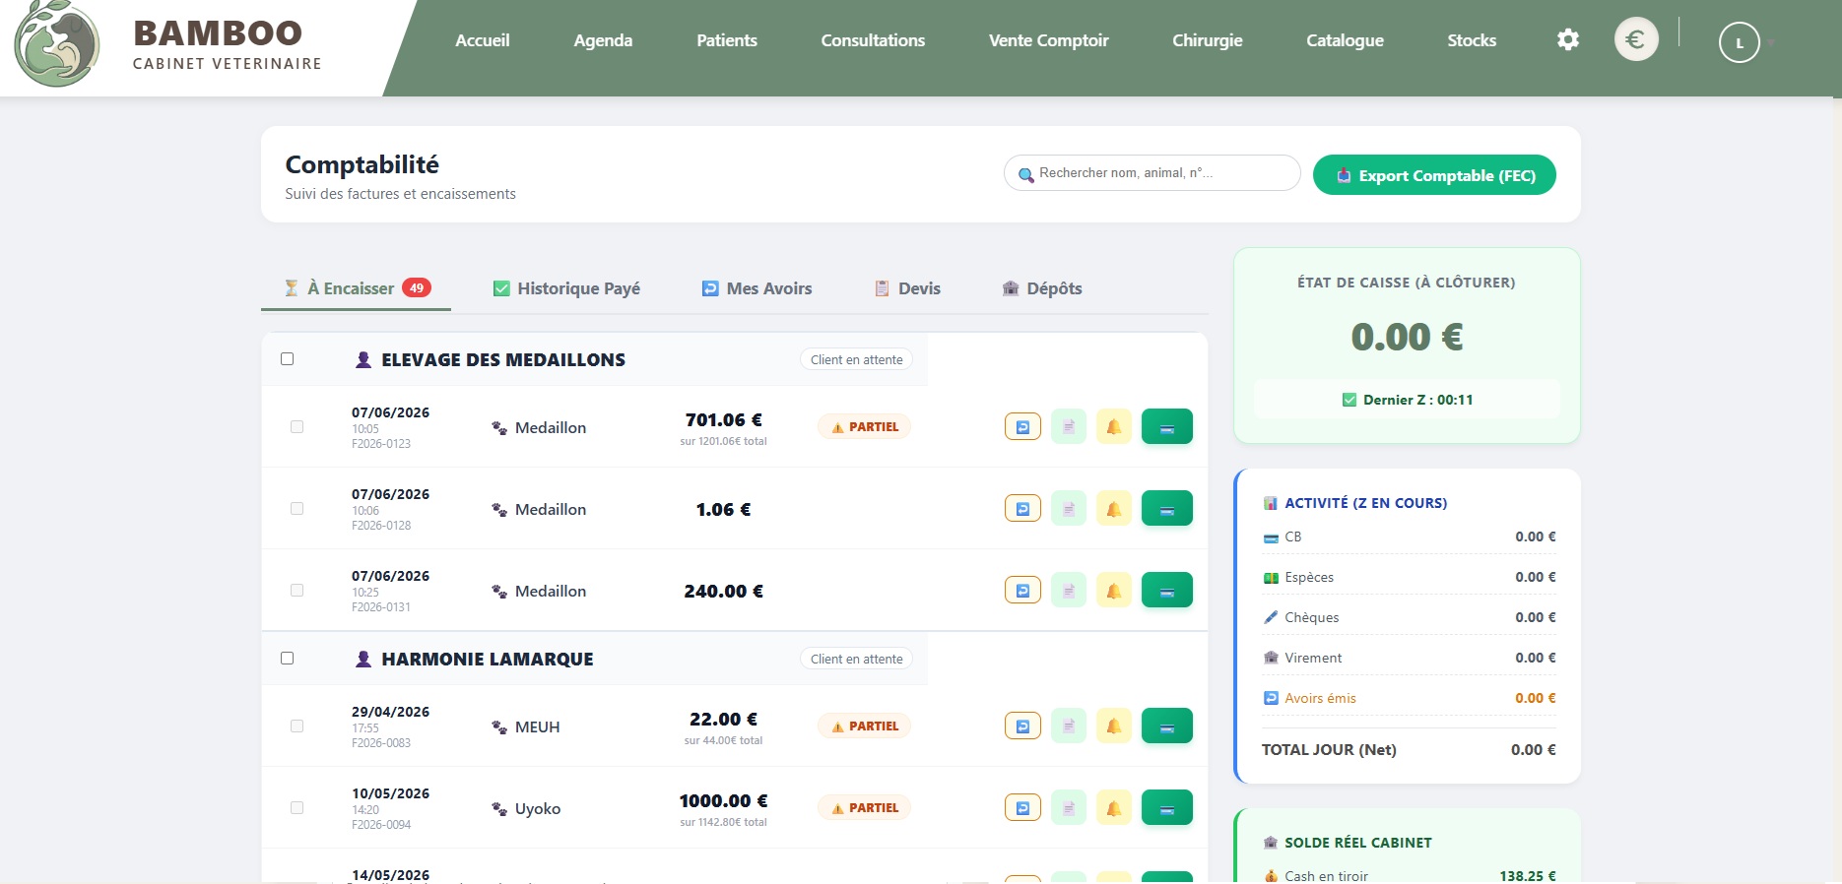Cash invoice F2026-0083 with the green card button
Viewport: 1842px width, 884px height.
(x=1167, y=726)
